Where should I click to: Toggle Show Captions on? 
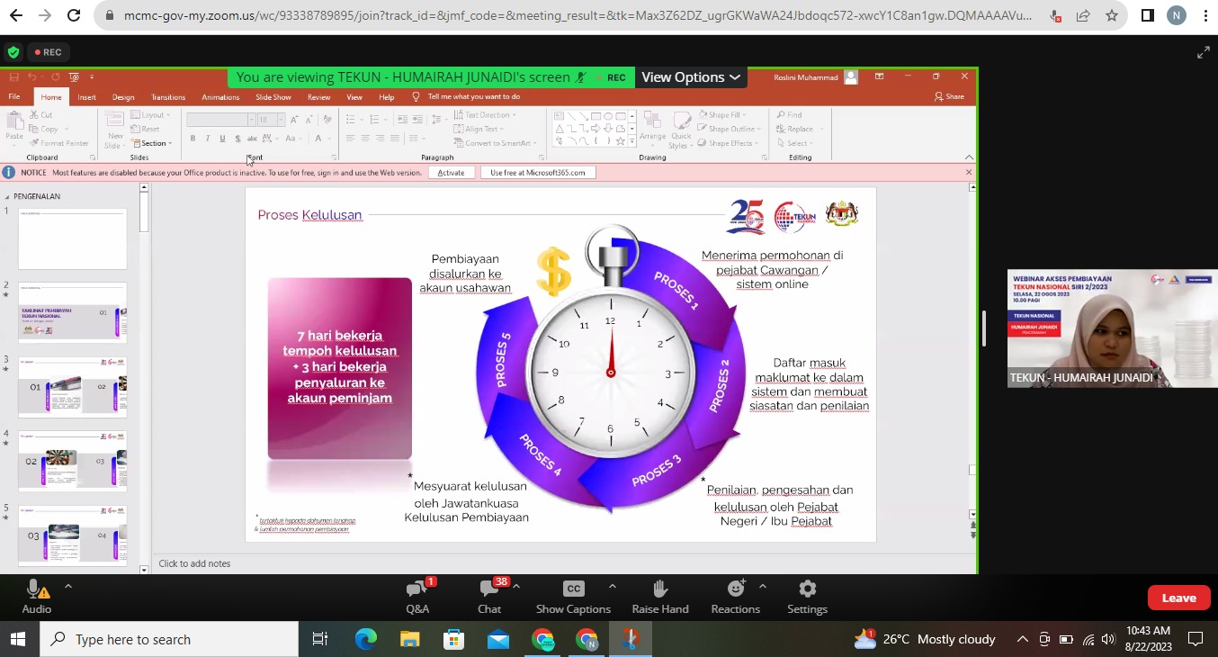[573, 597]
